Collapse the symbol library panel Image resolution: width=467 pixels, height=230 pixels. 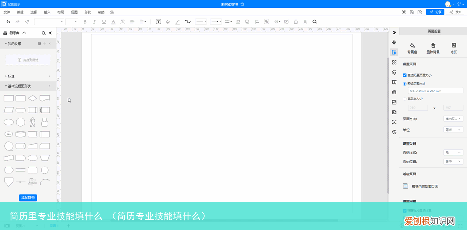[x=50, y=33]
